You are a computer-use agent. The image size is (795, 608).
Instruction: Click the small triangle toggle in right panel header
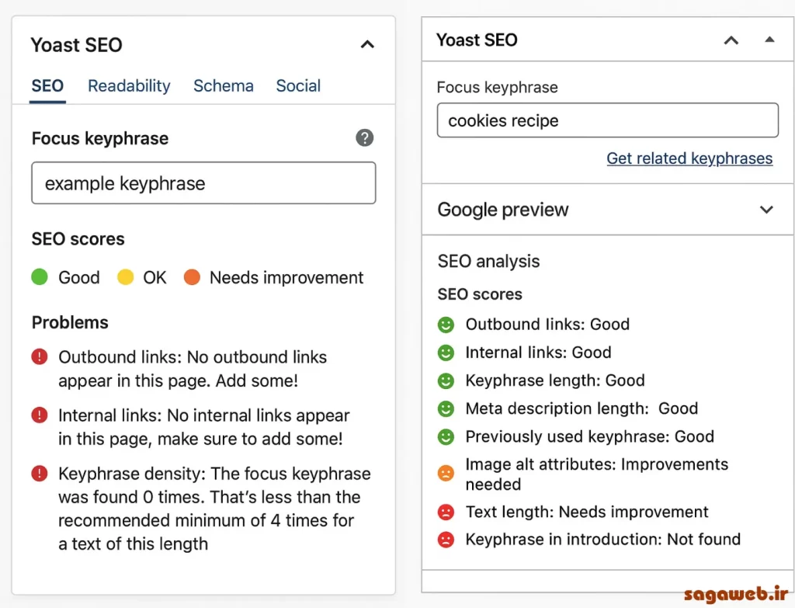point(769,40)
